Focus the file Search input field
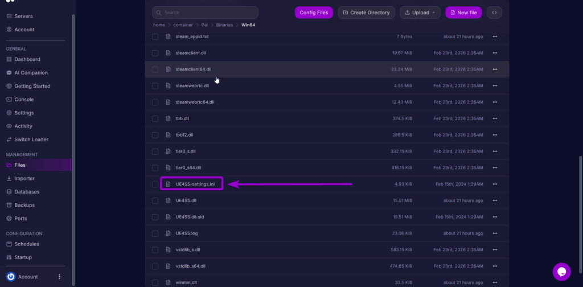This screenshot has width=583, height=287. 205,13
